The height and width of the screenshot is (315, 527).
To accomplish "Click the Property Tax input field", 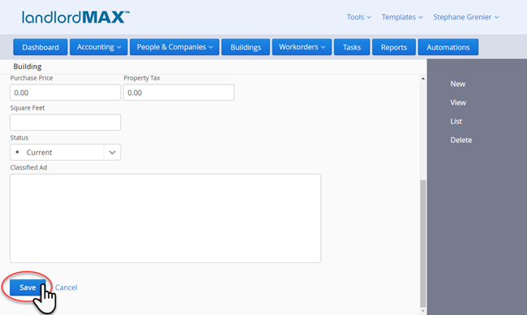I will (178, 93).
